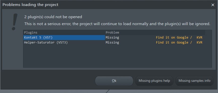Click the dialog title text Problems loading the project
This screenshot has height=93, width=218.
[x=30, y=5]
